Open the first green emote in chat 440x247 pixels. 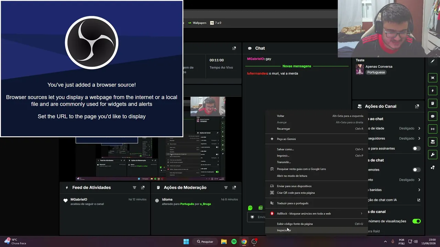click(x=250, y=208)
